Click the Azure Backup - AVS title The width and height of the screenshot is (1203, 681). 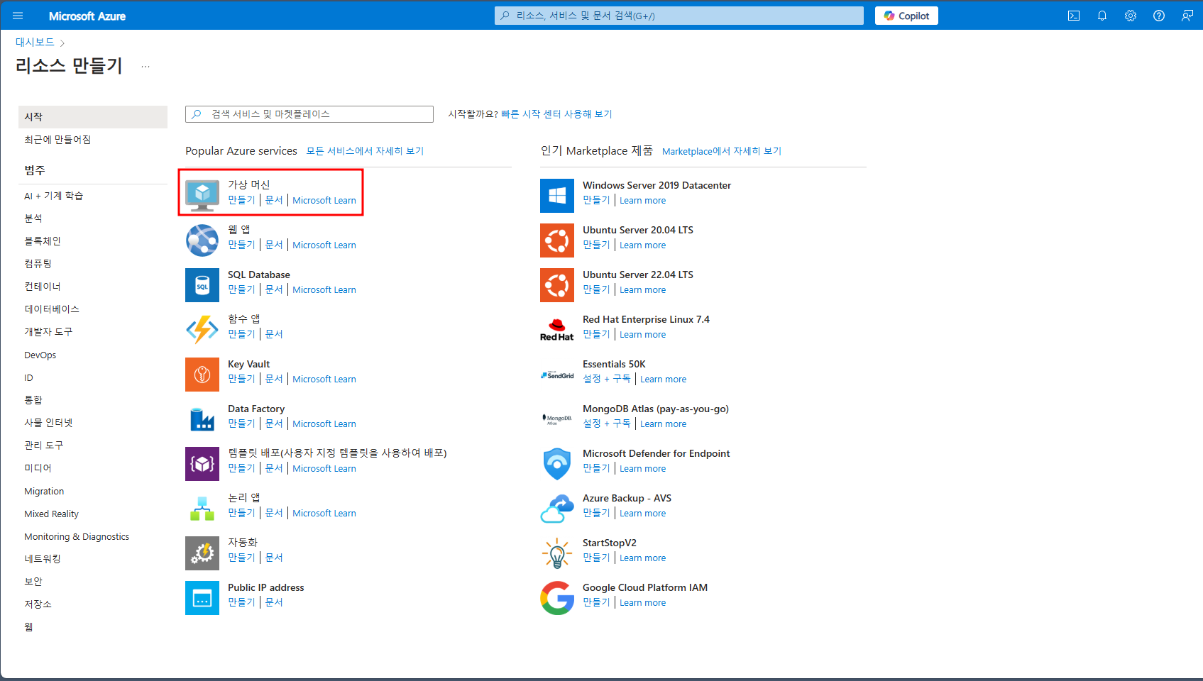pos(627,498)
